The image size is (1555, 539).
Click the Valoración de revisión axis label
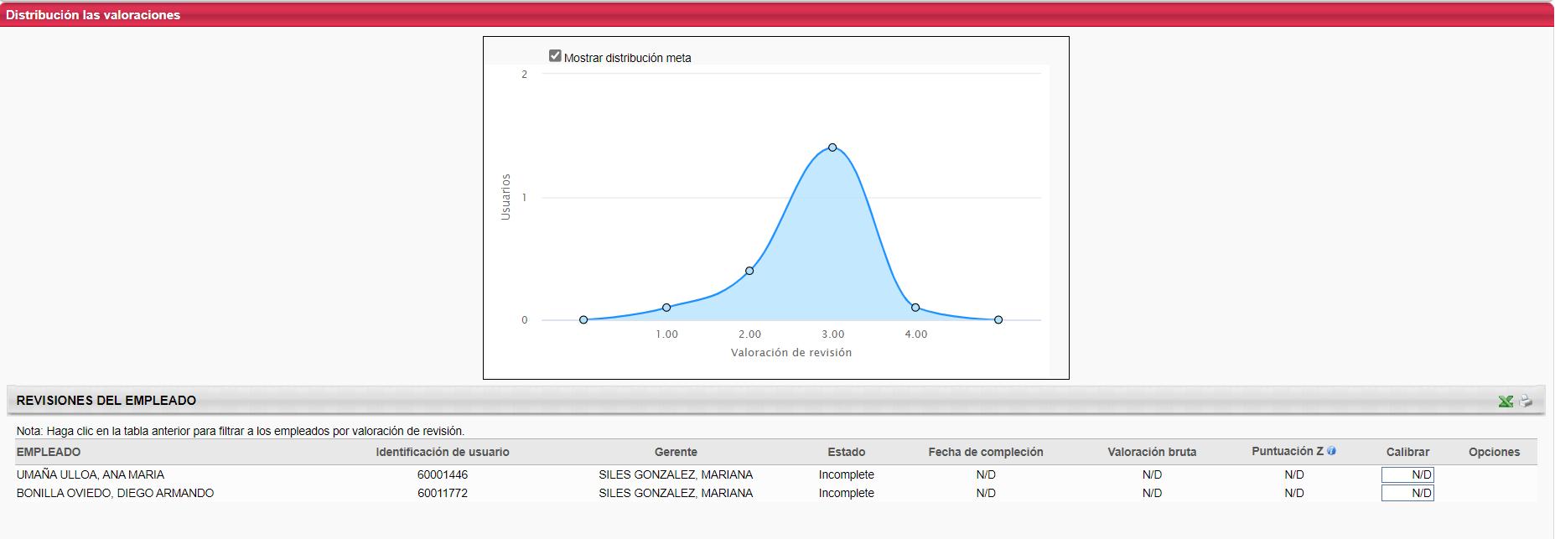[791, 353]
